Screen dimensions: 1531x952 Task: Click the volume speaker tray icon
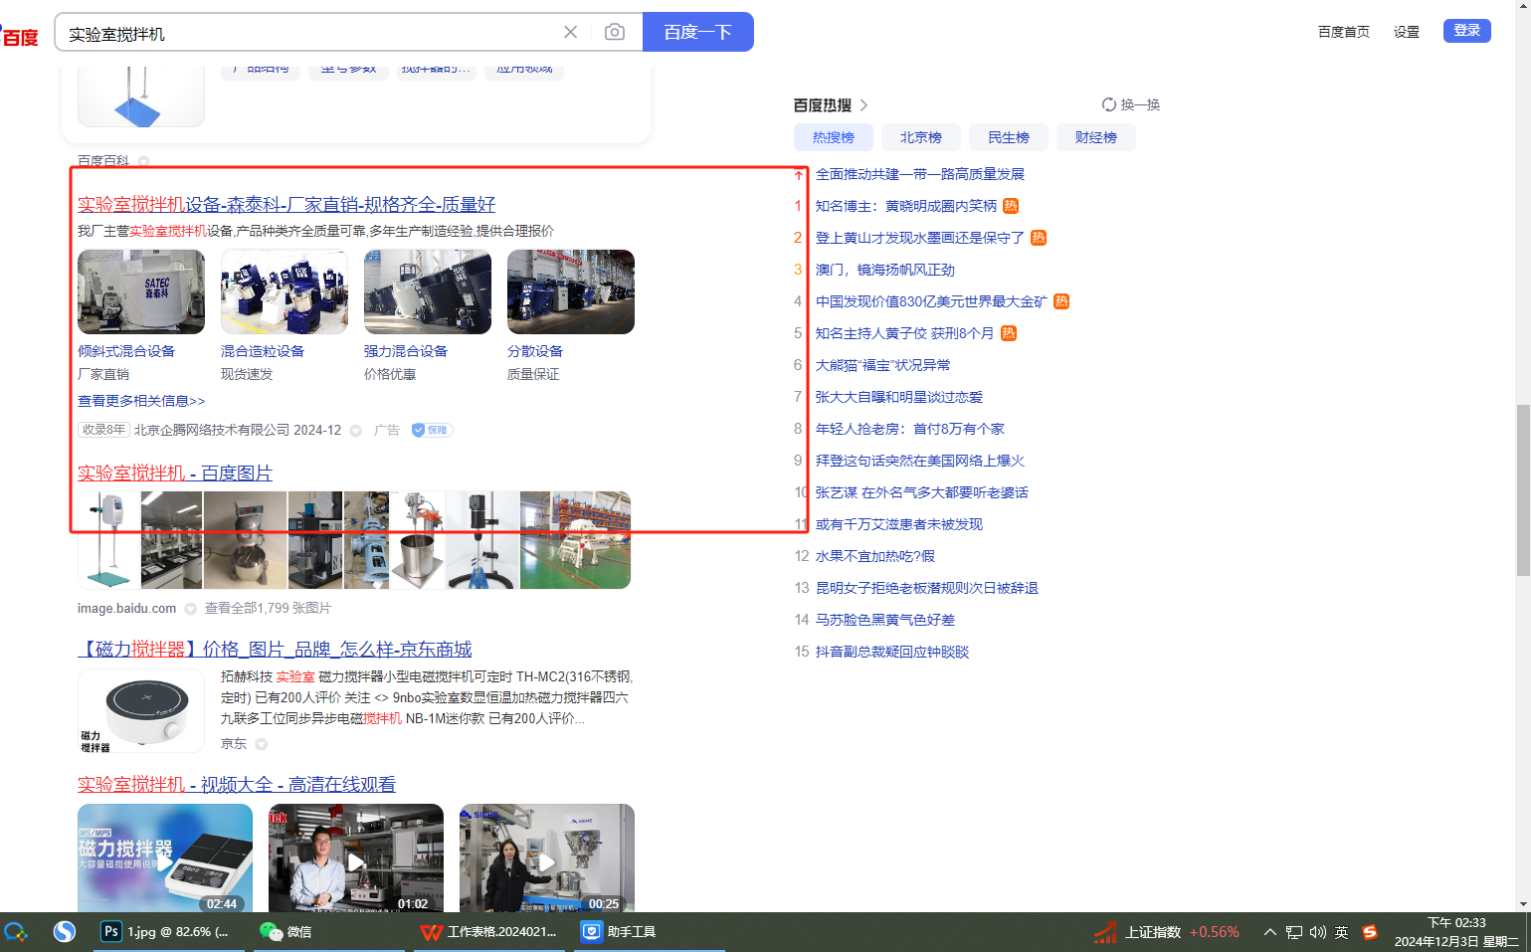(x=1318, y=932)
